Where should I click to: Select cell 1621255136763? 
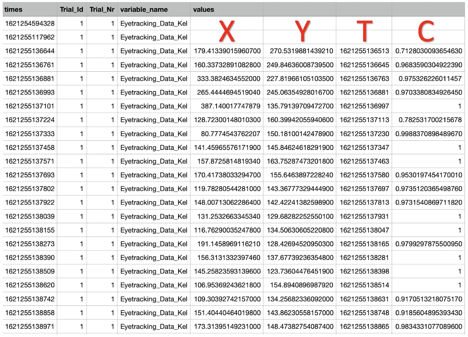pyautogui.click(x=364, y=78)
